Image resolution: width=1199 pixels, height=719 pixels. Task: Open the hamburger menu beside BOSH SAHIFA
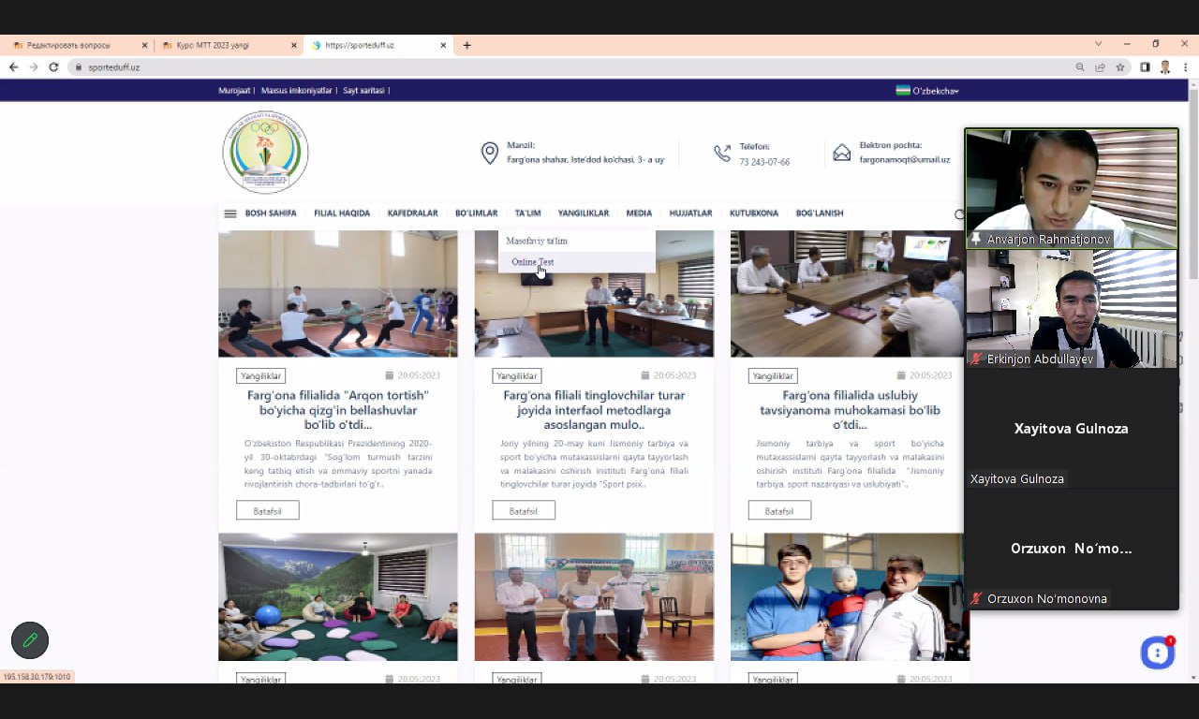[230, 213]
